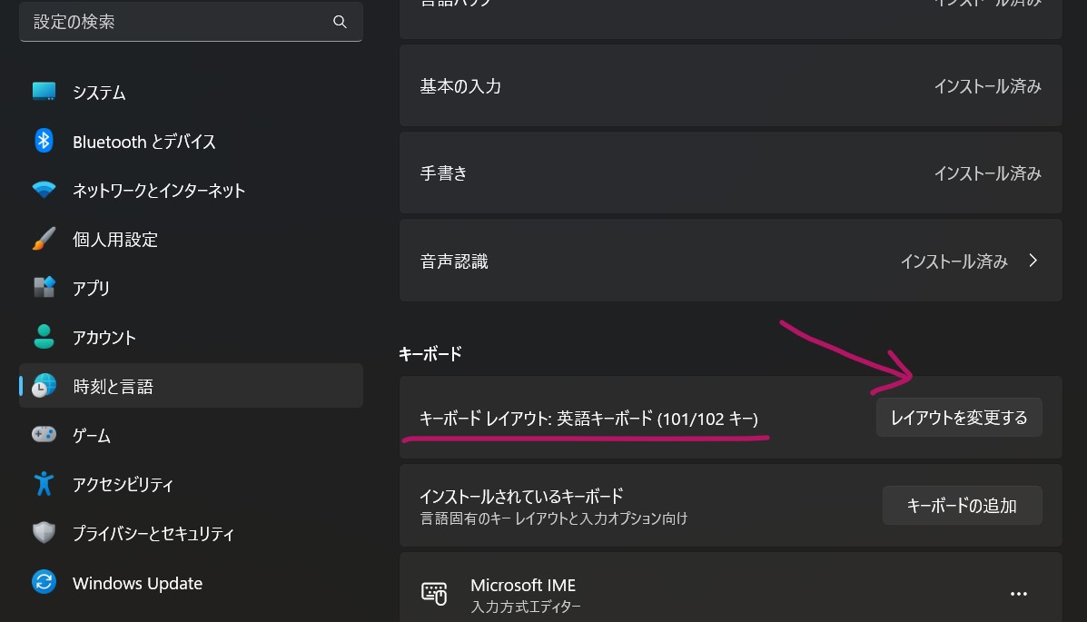Click the game controller icon

(x=44, y=435)
